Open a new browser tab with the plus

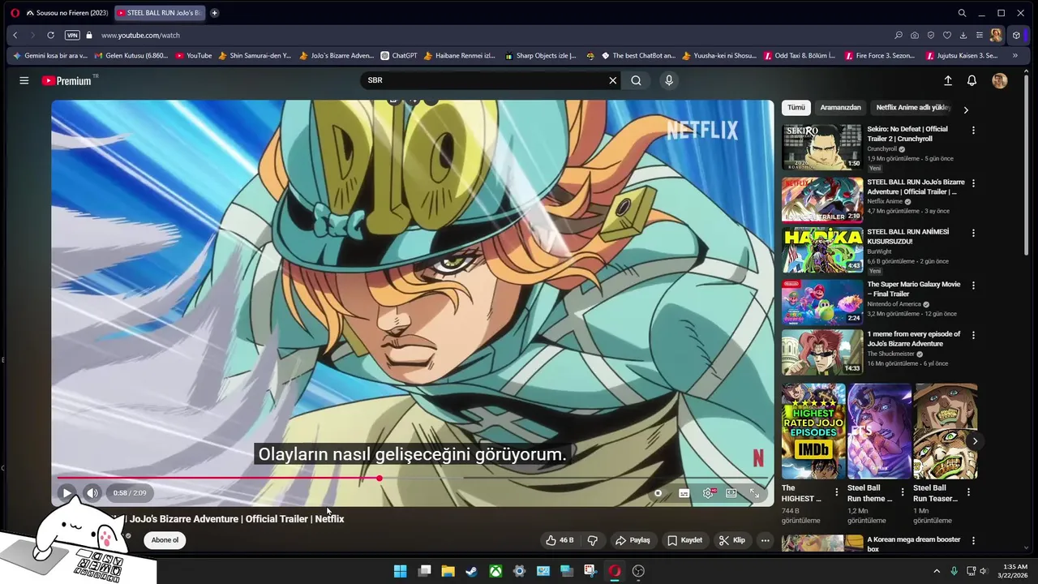(214, 13)
